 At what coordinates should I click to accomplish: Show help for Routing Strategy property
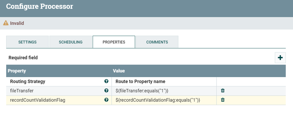pyautogui.click(x=106, y=81)
